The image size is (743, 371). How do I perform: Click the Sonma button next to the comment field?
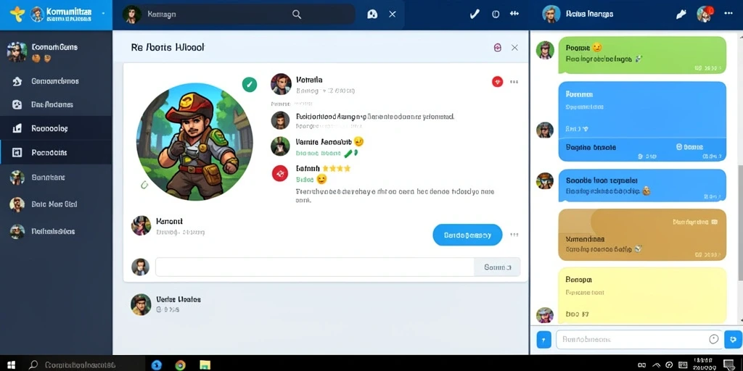click(x=497, y=267)
